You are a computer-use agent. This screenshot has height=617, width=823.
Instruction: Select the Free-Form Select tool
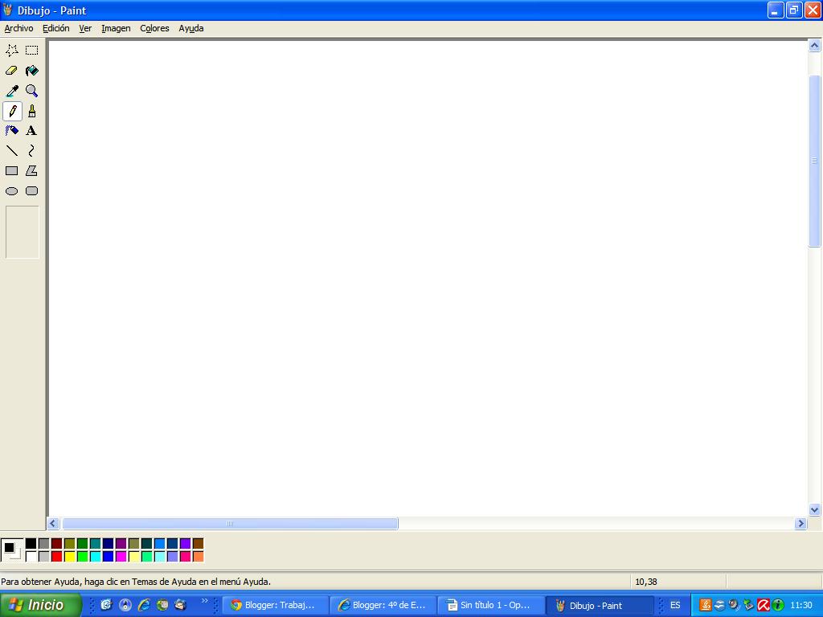click(x=11, y=51)
